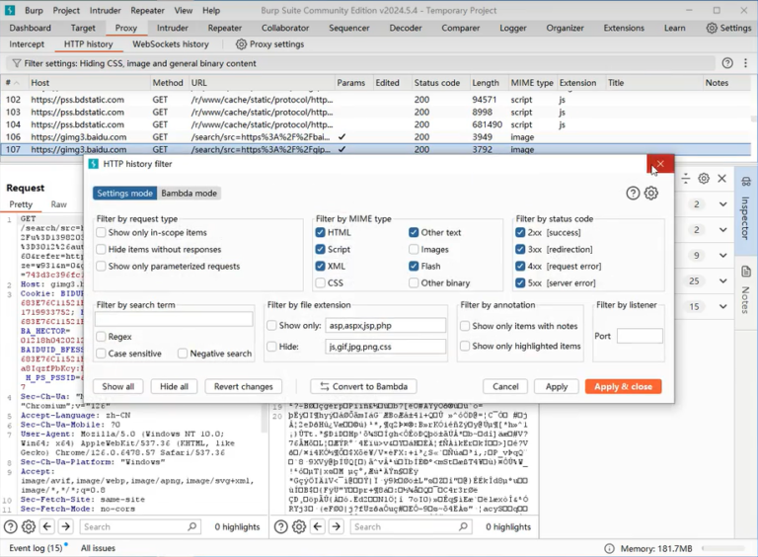Check the Images MIME type checkbox
Screen dimensions: 758x557
point(414,250)
